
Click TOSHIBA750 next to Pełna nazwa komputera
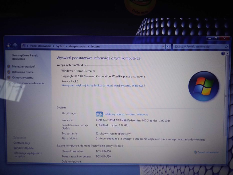(x=103, y=156)
